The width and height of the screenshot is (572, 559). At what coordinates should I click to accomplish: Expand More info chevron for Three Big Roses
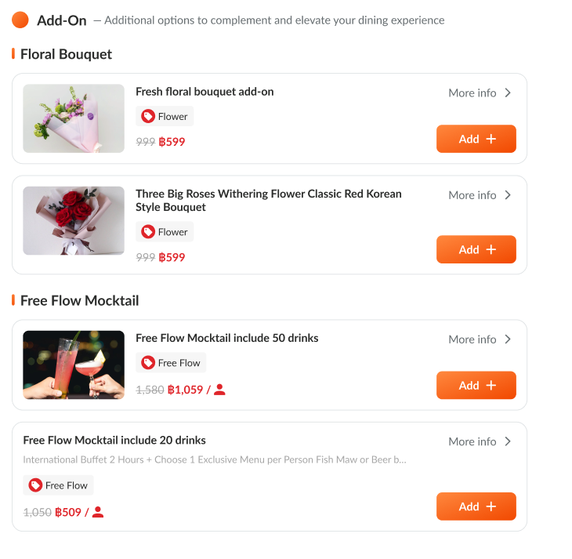508,195
